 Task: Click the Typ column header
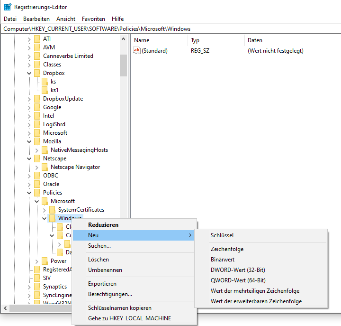[x=216, y=40]
